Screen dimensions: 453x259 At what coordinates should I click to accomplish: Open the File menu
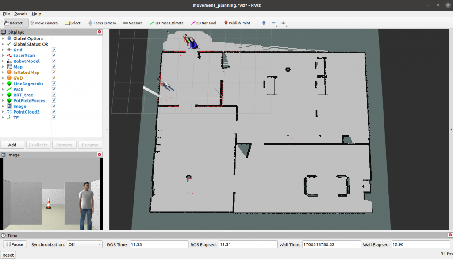pyautogui.click(x=6, y=14)
